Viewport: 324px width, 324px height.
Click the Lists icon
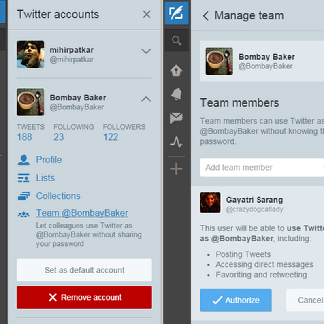(x=23, y=178)
